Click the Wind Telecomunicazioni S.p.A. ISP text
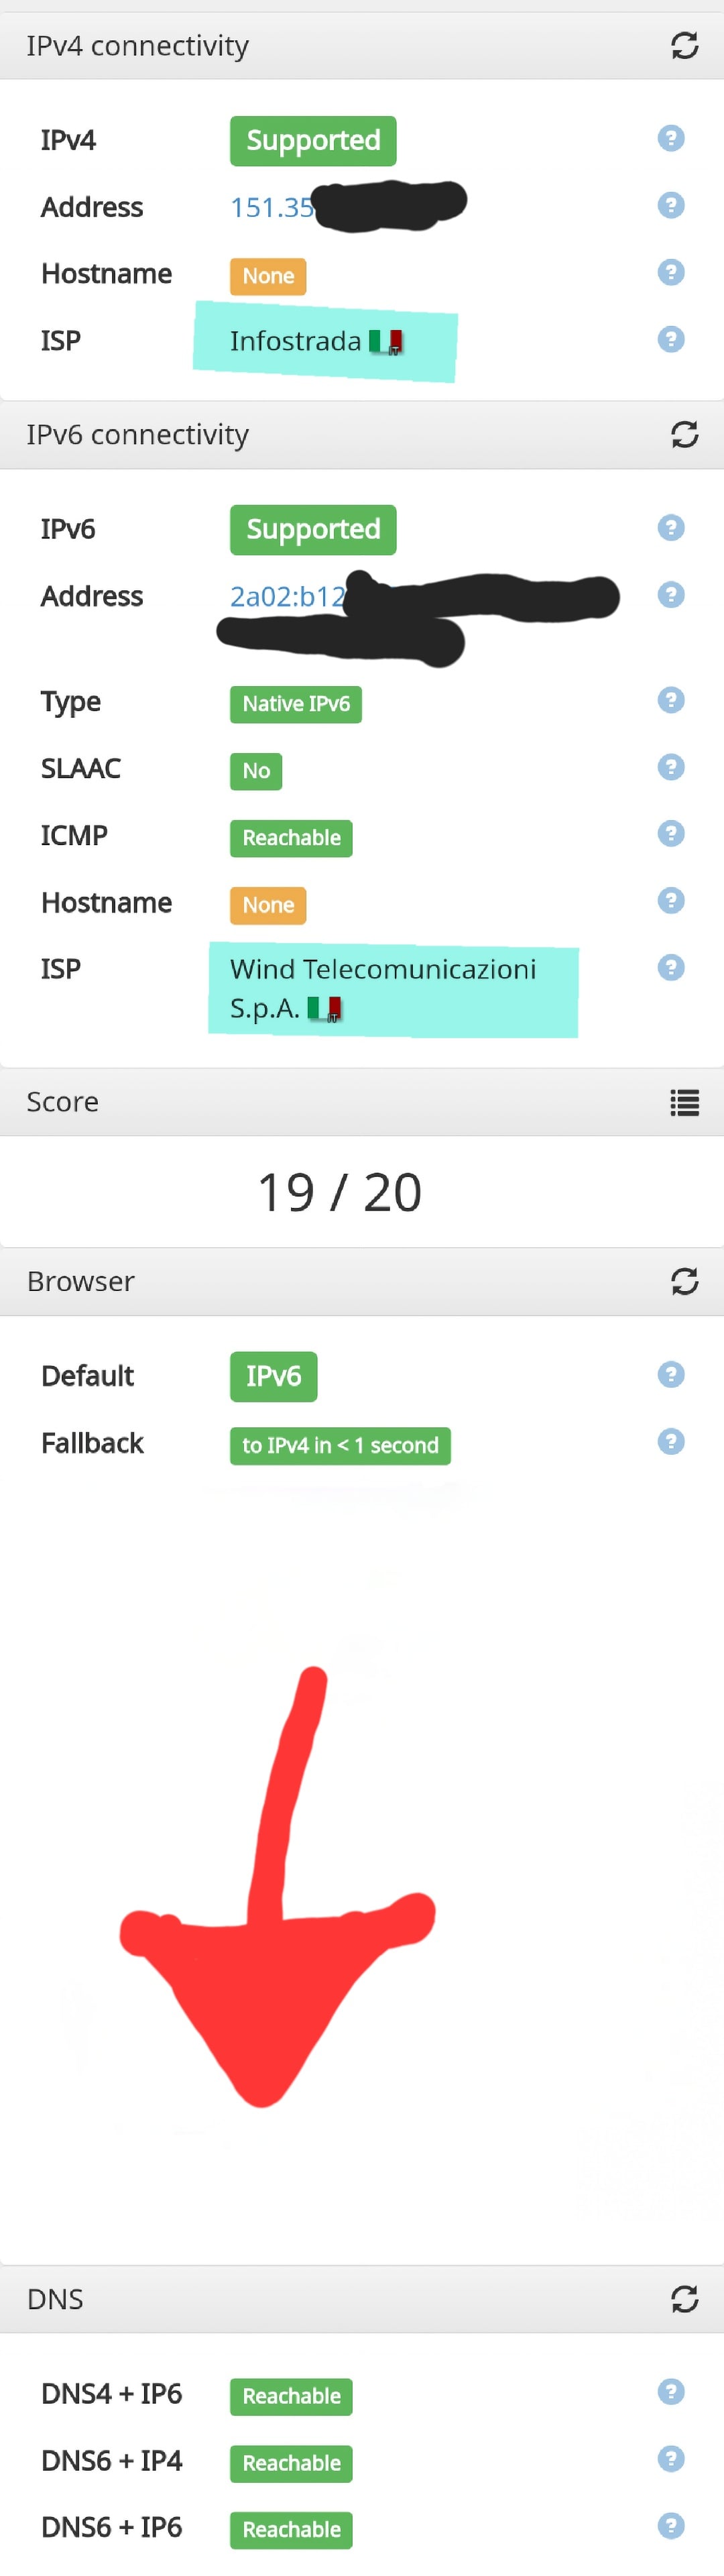724x2576 pixels. (x=382, y=969)
